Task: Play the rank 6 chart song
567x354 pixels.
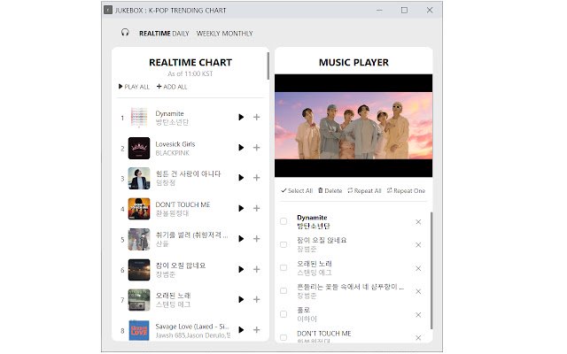Action: (241, 269)
